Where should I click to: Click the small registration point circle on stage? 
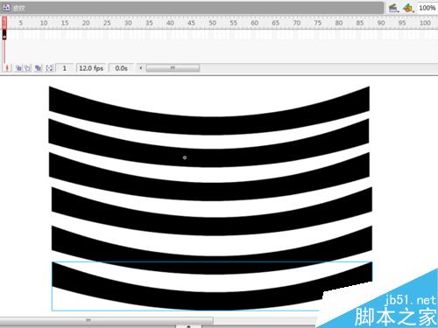tap(185, 157)
